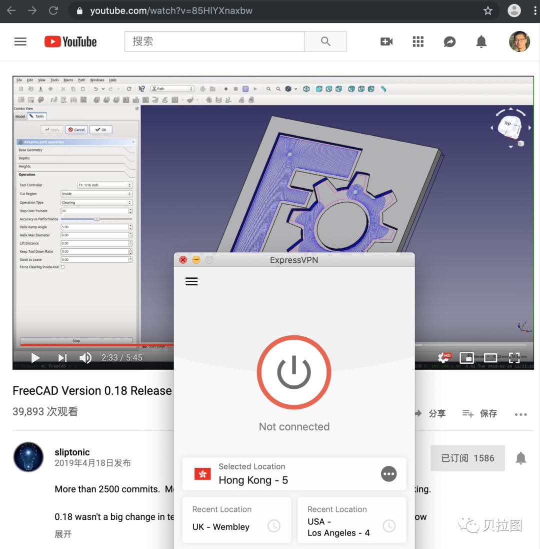
Task: Mute the video volume speaker
Action: (85, 357)
